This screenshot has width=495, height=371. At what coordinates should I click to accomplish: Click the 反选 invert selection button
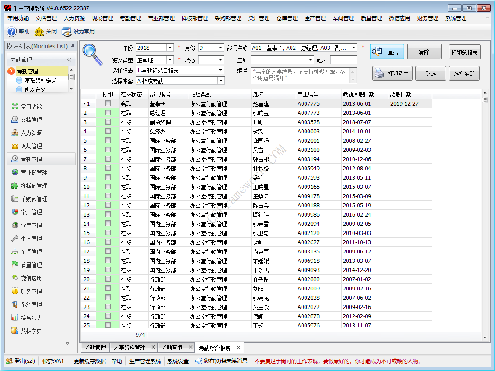click(x=431, y=73)
